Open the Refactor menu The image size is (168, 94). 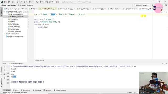pyautogui.click(x=32, y=2)
